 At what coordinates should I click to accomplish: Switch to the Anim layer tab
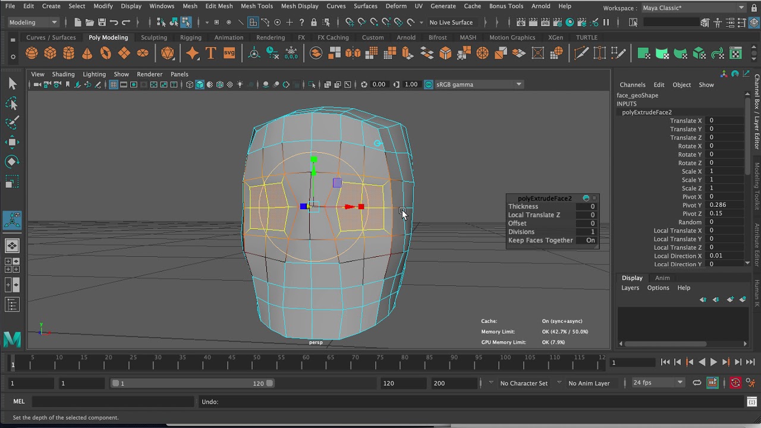click(662, 278)
